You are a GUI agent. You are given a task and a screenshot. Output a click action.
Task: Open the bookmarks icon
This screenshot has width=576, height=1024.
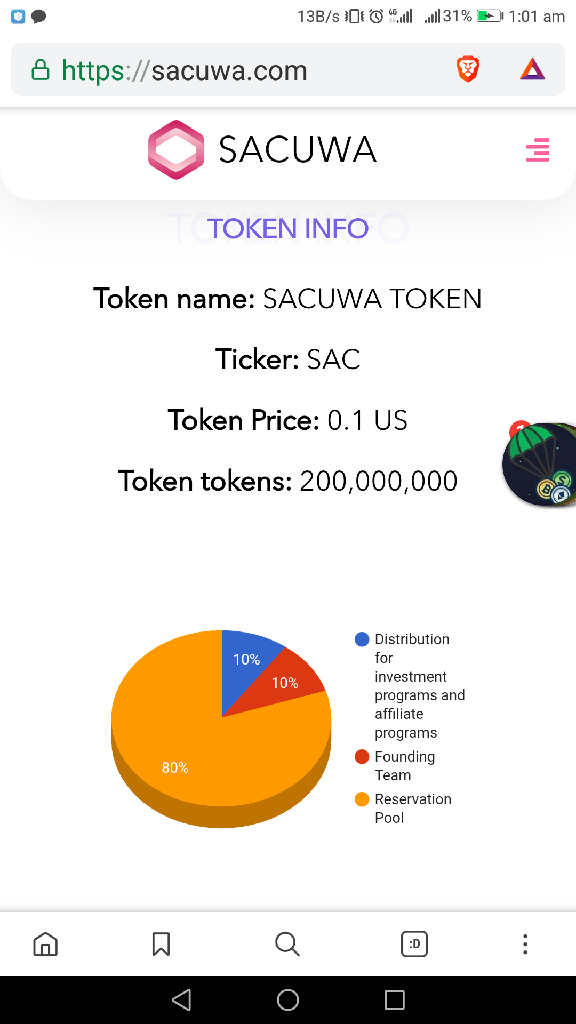tap(161, 944)
